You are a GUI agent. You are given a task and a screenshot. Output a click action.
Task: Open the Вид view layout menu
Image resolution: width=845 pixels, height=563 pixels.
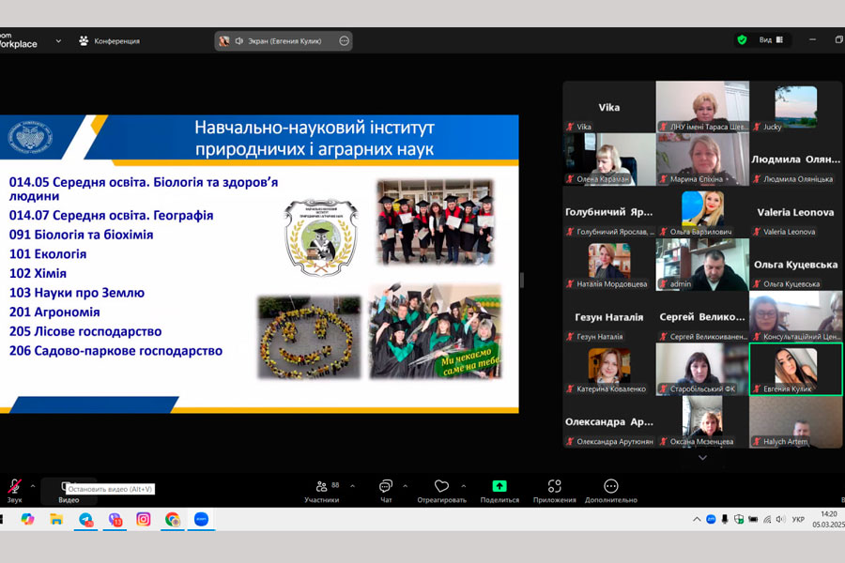(x=770, y=40)
